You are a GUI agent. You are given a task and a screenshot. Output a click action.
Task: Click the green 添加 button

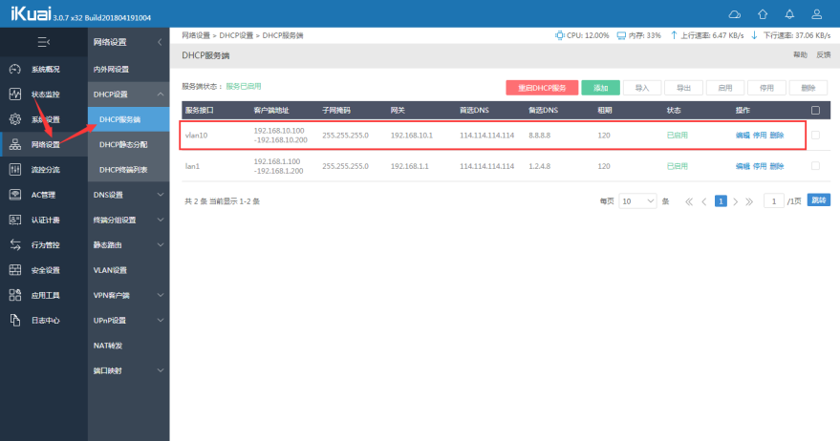[x=600, y=88]
